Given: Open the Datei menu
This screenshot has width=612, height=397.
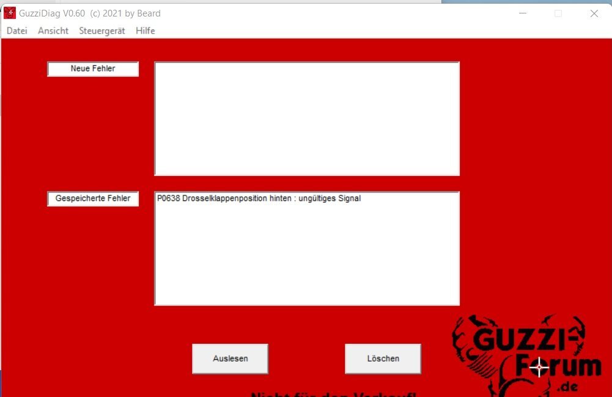Looking at the screenshot, I should pyautogui.click(x=17, y=31).
